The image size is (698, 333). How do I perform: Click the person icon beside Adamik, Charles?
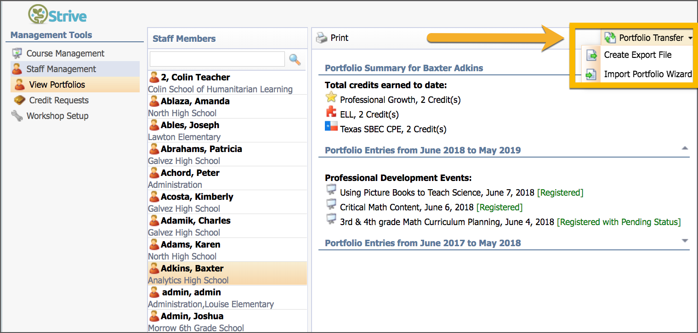pyautogui.click(x=154, y=220)
